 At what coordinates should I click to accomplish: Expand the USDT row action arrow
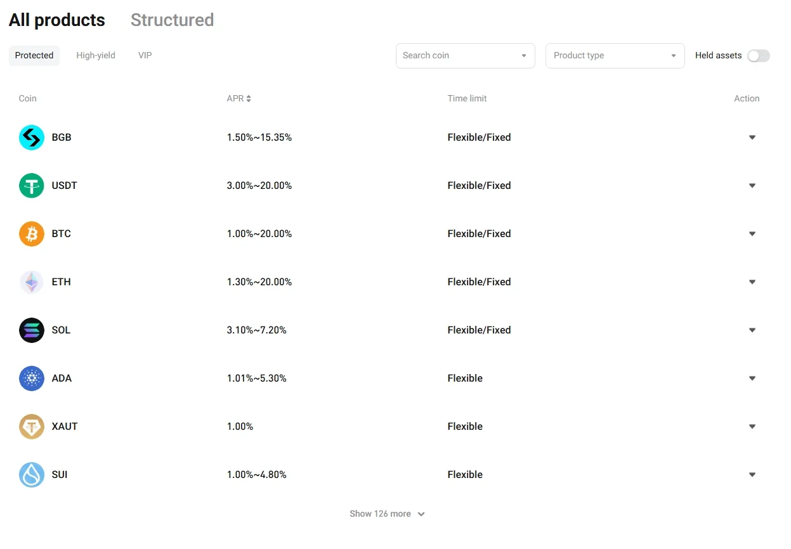coord(752,186)
